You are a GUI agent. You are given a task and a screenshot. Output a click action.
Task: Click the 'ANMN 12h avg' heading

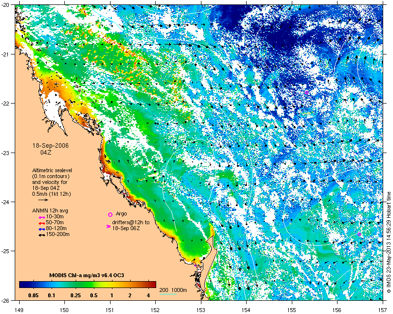pos(50,210)
